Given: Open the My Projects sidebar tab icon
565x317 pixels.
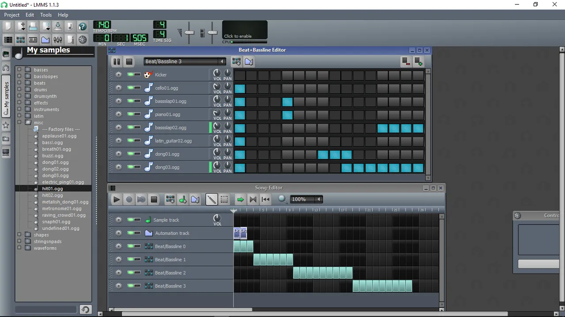Looking at the screenshot, I should (x=6, y=68).
